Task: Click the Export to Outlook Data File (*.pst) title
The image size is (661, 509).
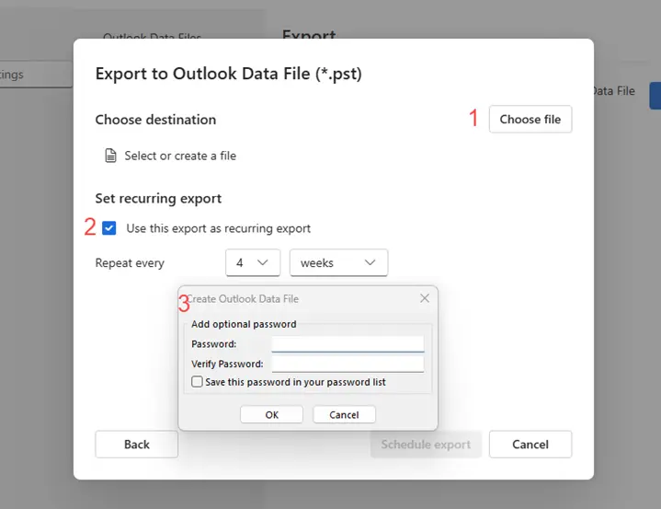Action: [229, 74]
